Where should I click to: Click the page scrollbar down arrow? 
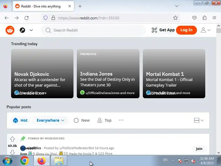click(x=219, y=153)
